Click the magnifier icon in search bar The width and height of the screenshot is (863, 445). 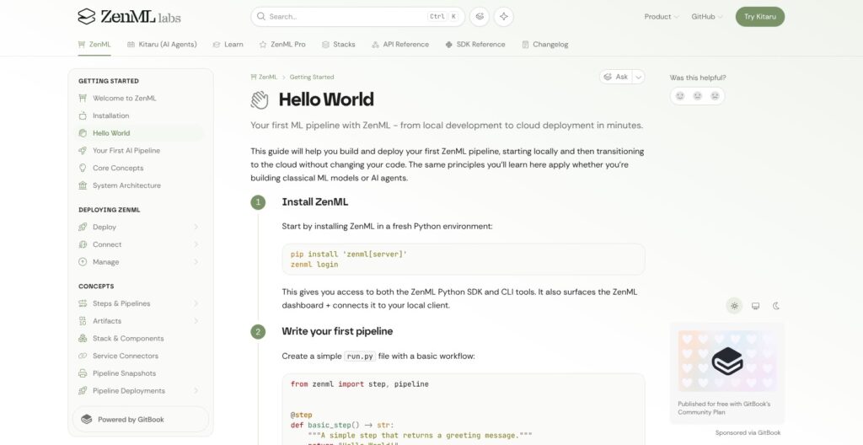pos(261,17)
